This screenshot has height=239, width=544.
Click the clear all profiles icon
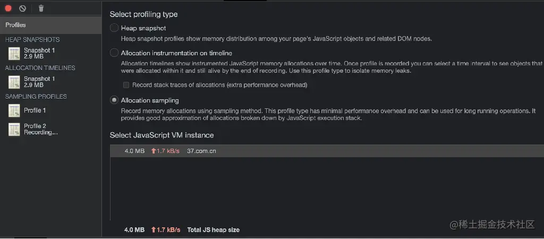click(22, 8)
